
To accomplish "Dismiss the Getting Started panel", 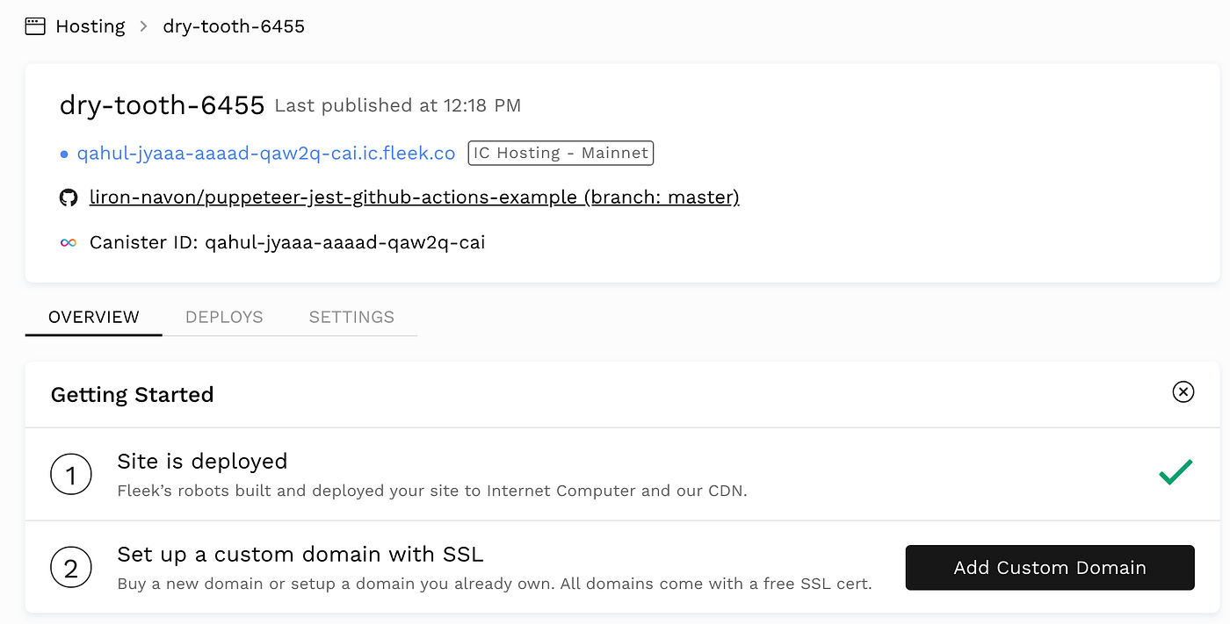I will click(1183, 391).
